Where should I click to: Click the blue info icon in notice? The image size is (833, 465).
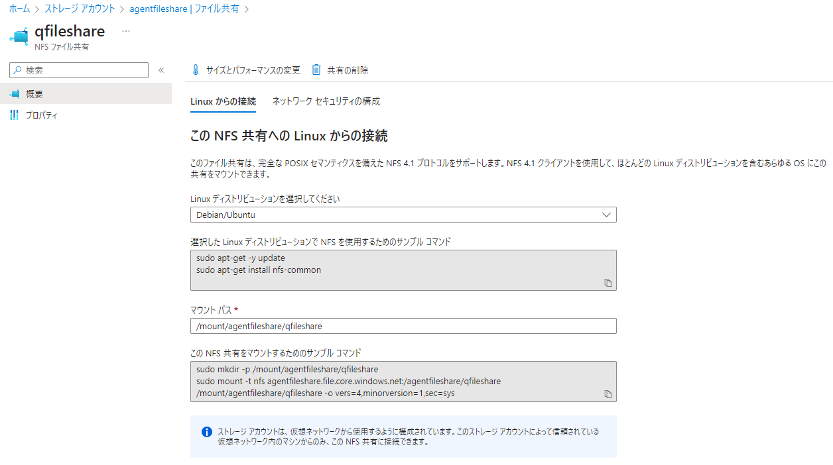click(x=207, y=432)
